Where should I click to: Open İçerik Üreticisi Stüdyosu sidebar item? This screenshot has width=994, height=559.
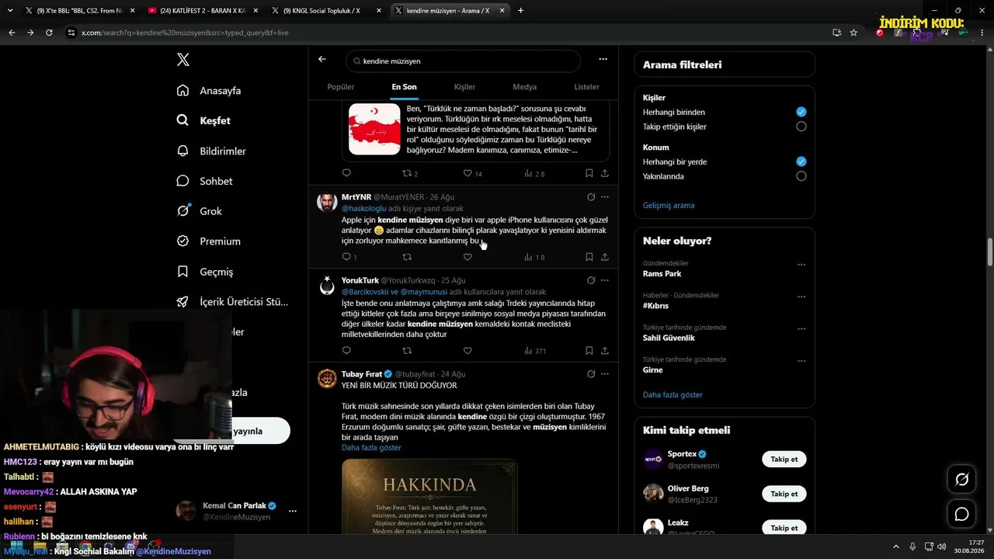(232, 302)
